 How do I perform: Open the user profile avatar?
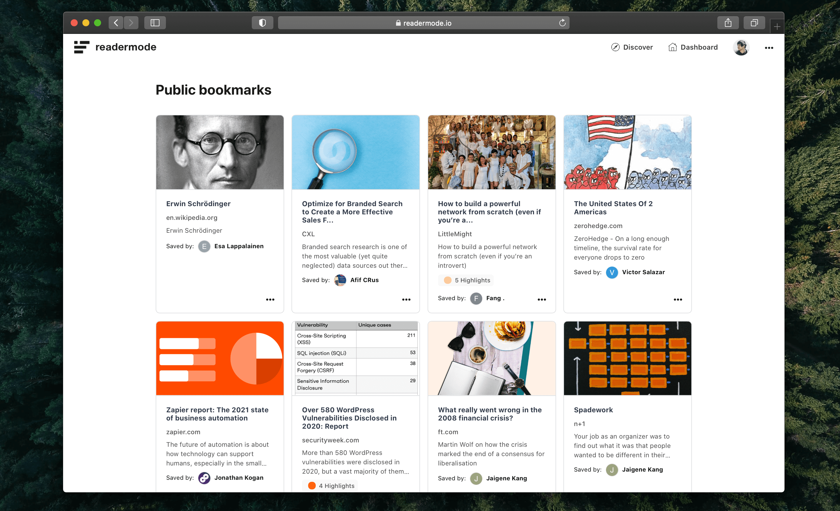(741, 47)
